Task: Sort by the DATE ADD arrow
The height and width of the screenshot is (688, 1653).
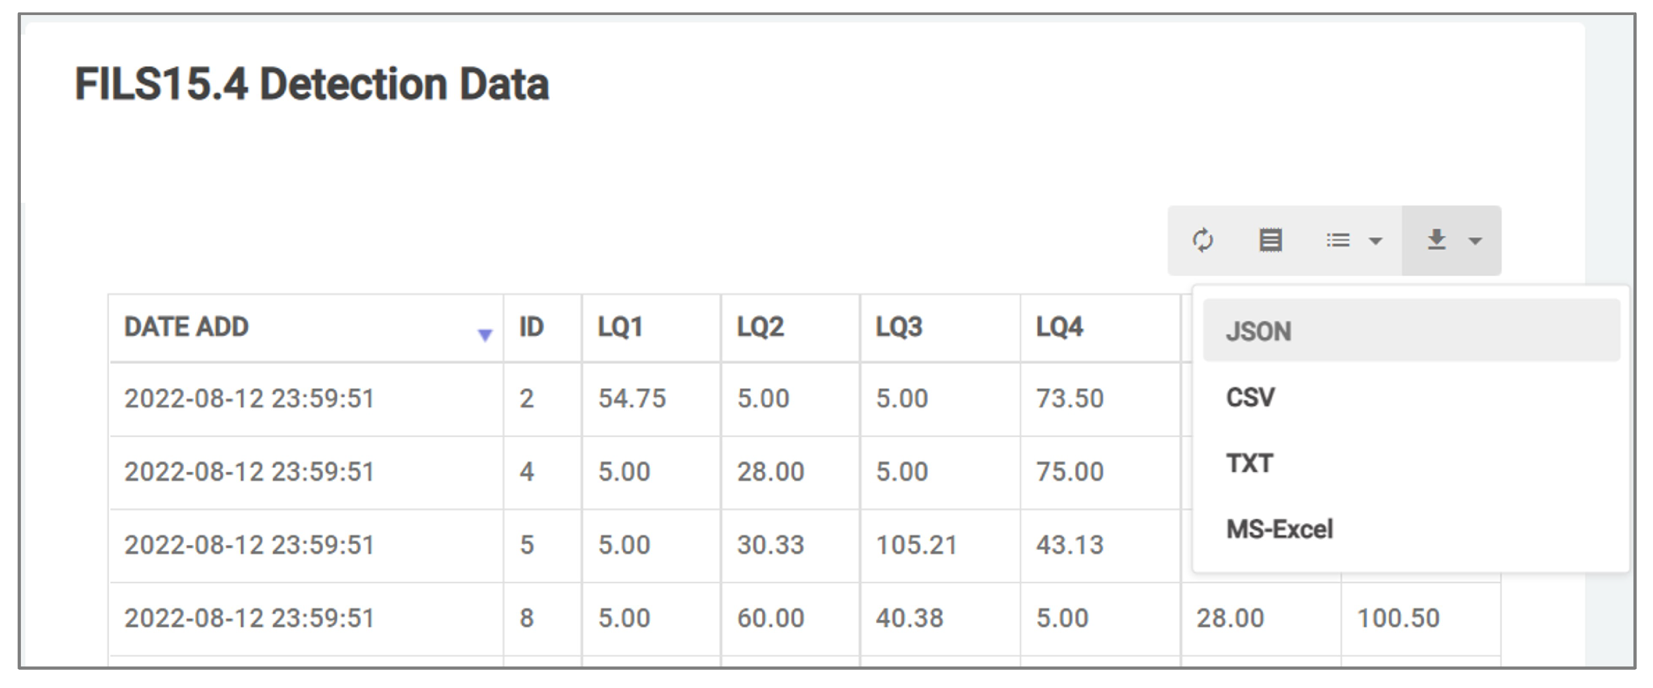Action: pos(484,335)
